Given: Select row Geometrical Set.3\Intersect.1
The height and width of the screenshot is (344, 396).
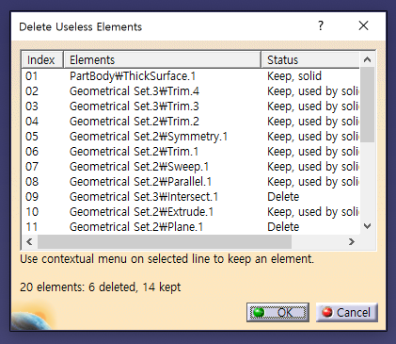Looking at the screenshot, I should [191, 197].
